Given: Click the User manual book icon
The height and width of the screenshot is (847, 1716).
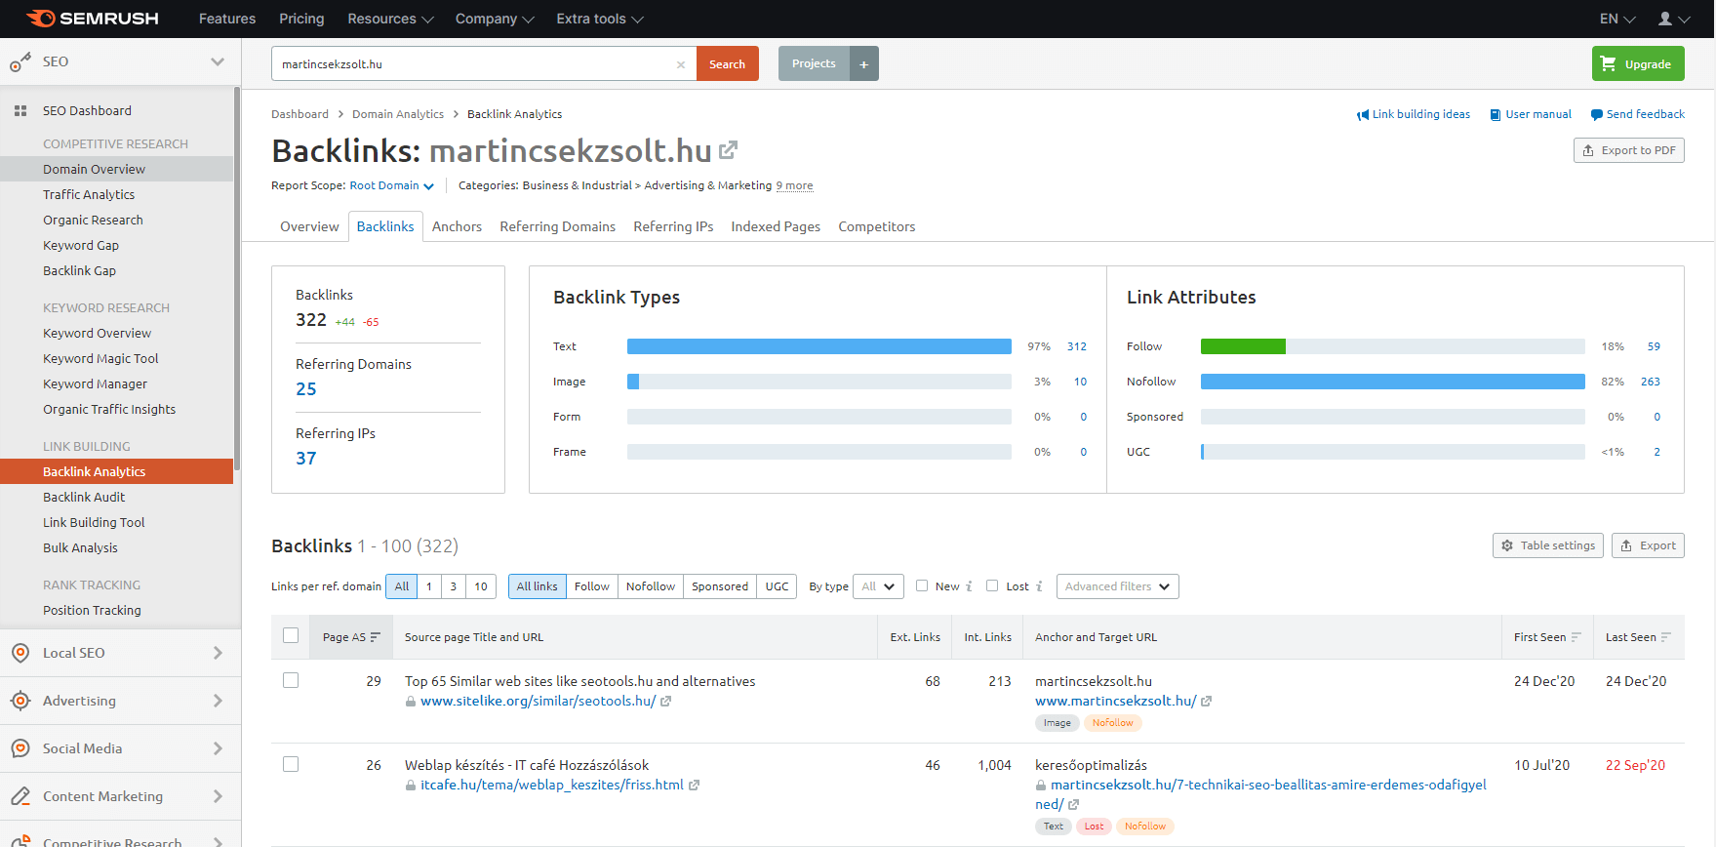Looking at the screenshot, I should 1496,115.
